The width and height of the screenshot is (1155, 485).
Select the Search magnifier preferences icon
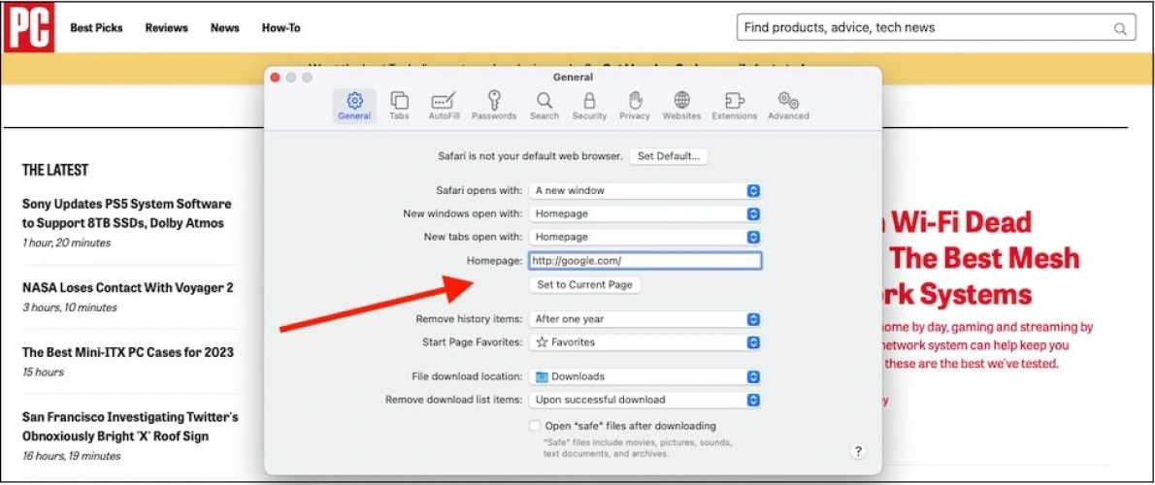[x=544, y=105]
